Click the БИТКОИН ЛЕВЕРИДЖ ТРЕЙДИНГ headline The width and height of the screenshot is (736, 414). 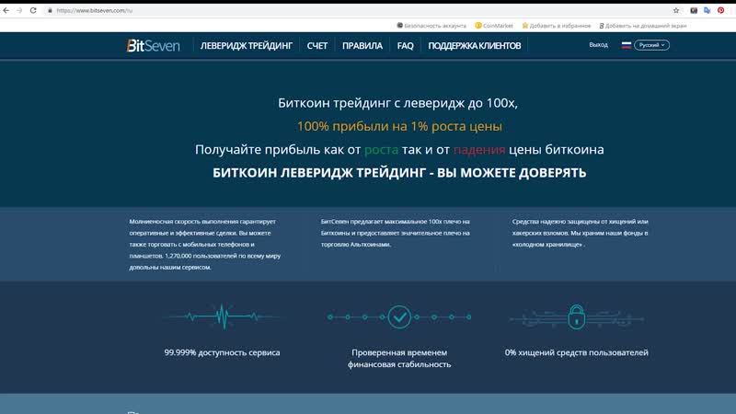(x=399, y=173)
